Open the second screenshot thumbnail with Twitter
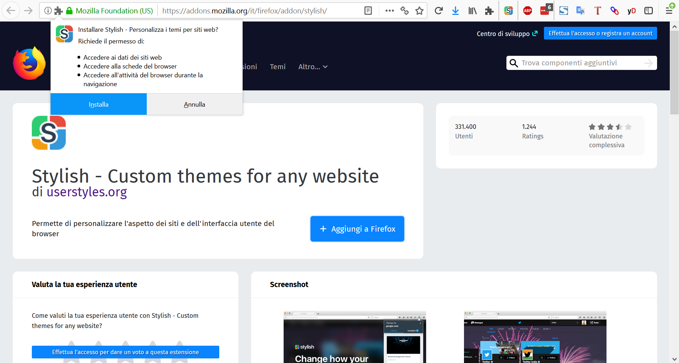This screenshot has width=679, height=363. click(535, 337)
